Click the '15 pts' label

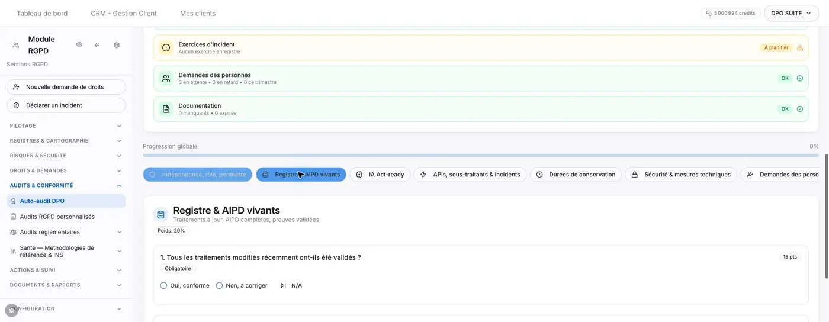(790, 257)
